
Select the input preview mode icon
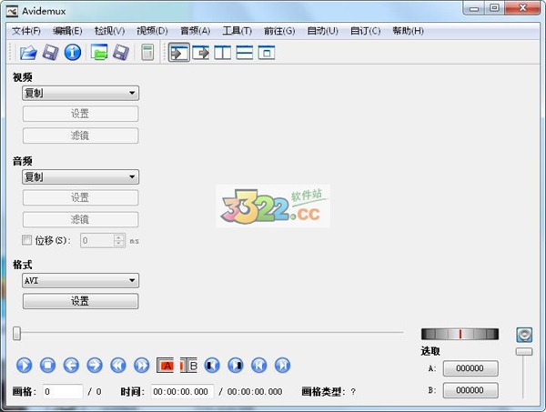pyautogui.click(x=179, y=53)
